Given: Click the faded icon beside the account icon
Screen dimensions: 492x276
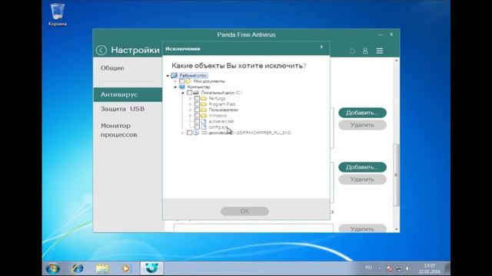Looking at the screenshot, I should pos(353,51).
